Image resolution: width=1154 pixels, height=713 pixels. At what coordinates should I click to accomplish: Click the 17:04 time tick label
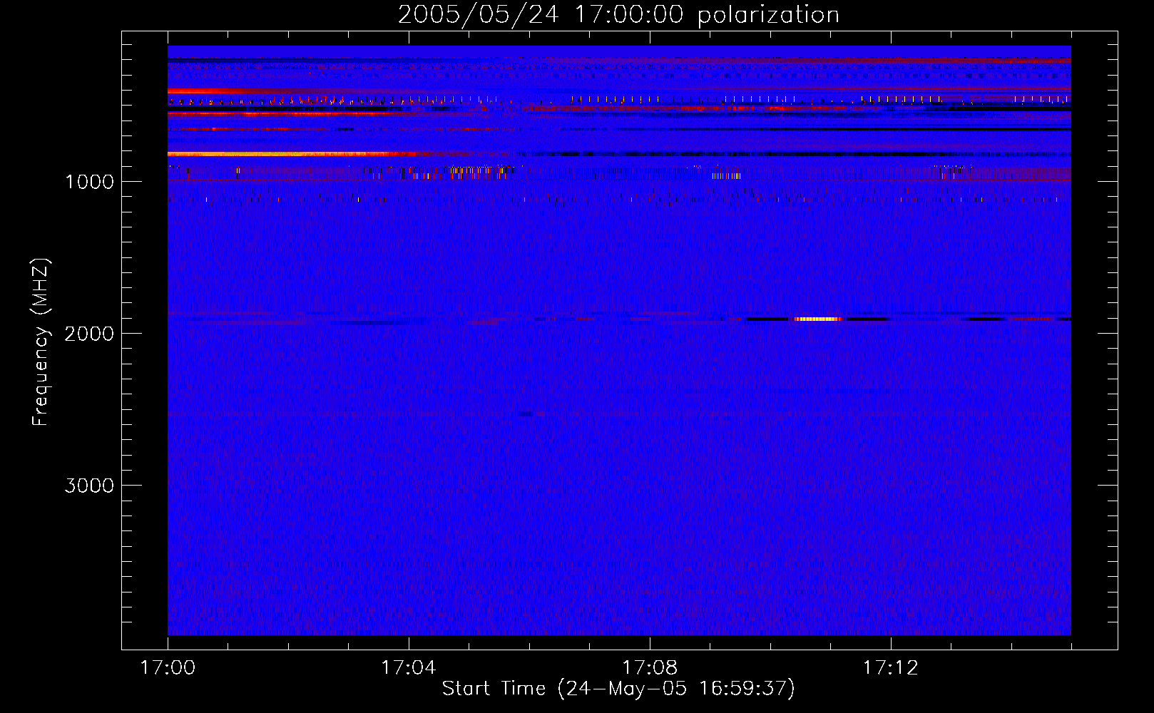pos(409,668)
